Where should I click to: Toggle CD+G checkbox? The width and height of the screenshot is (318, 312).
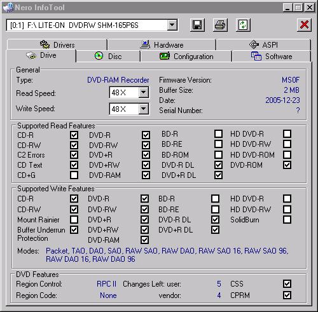tap(74, 175)
